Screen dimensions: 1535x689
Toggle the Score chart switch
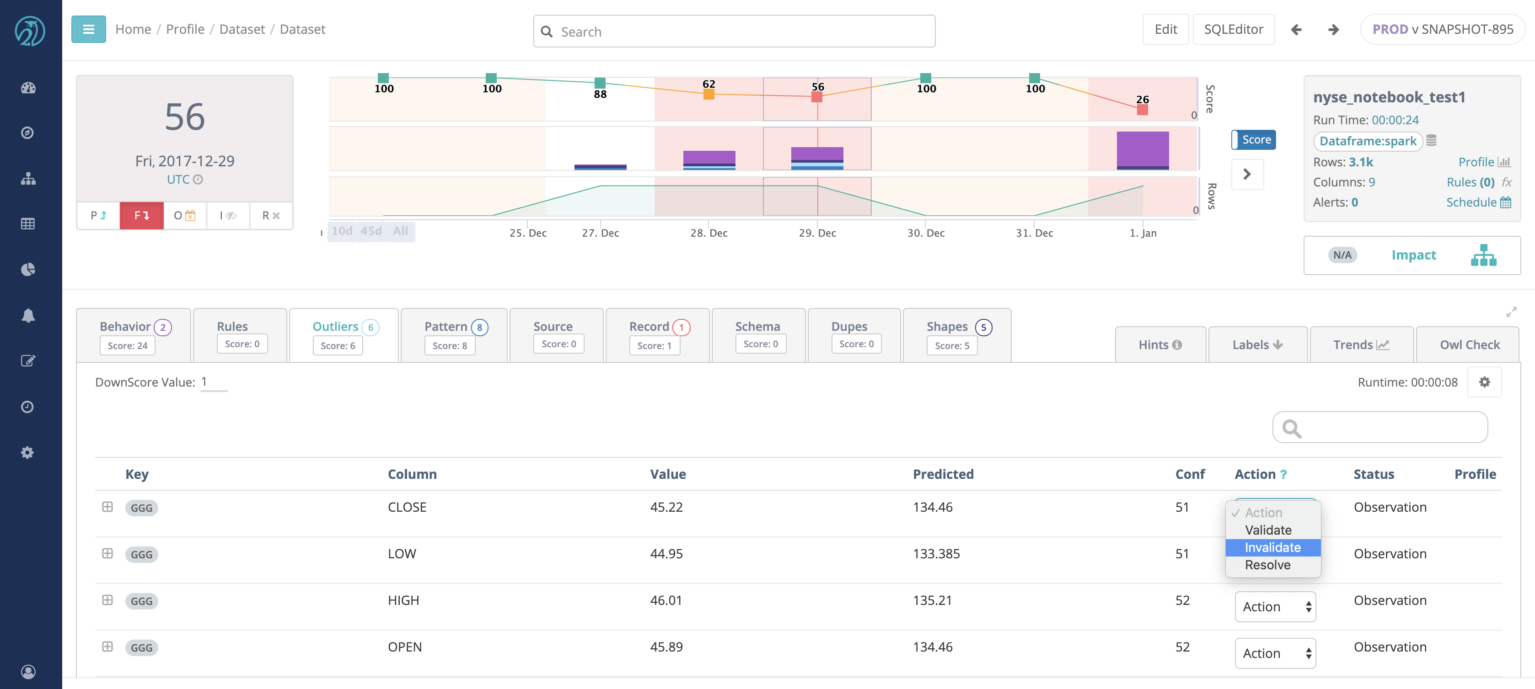pos(1254,140)
